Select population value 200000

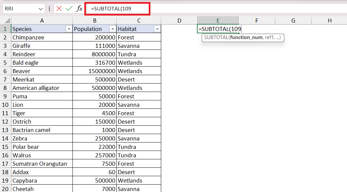(95, 37)
